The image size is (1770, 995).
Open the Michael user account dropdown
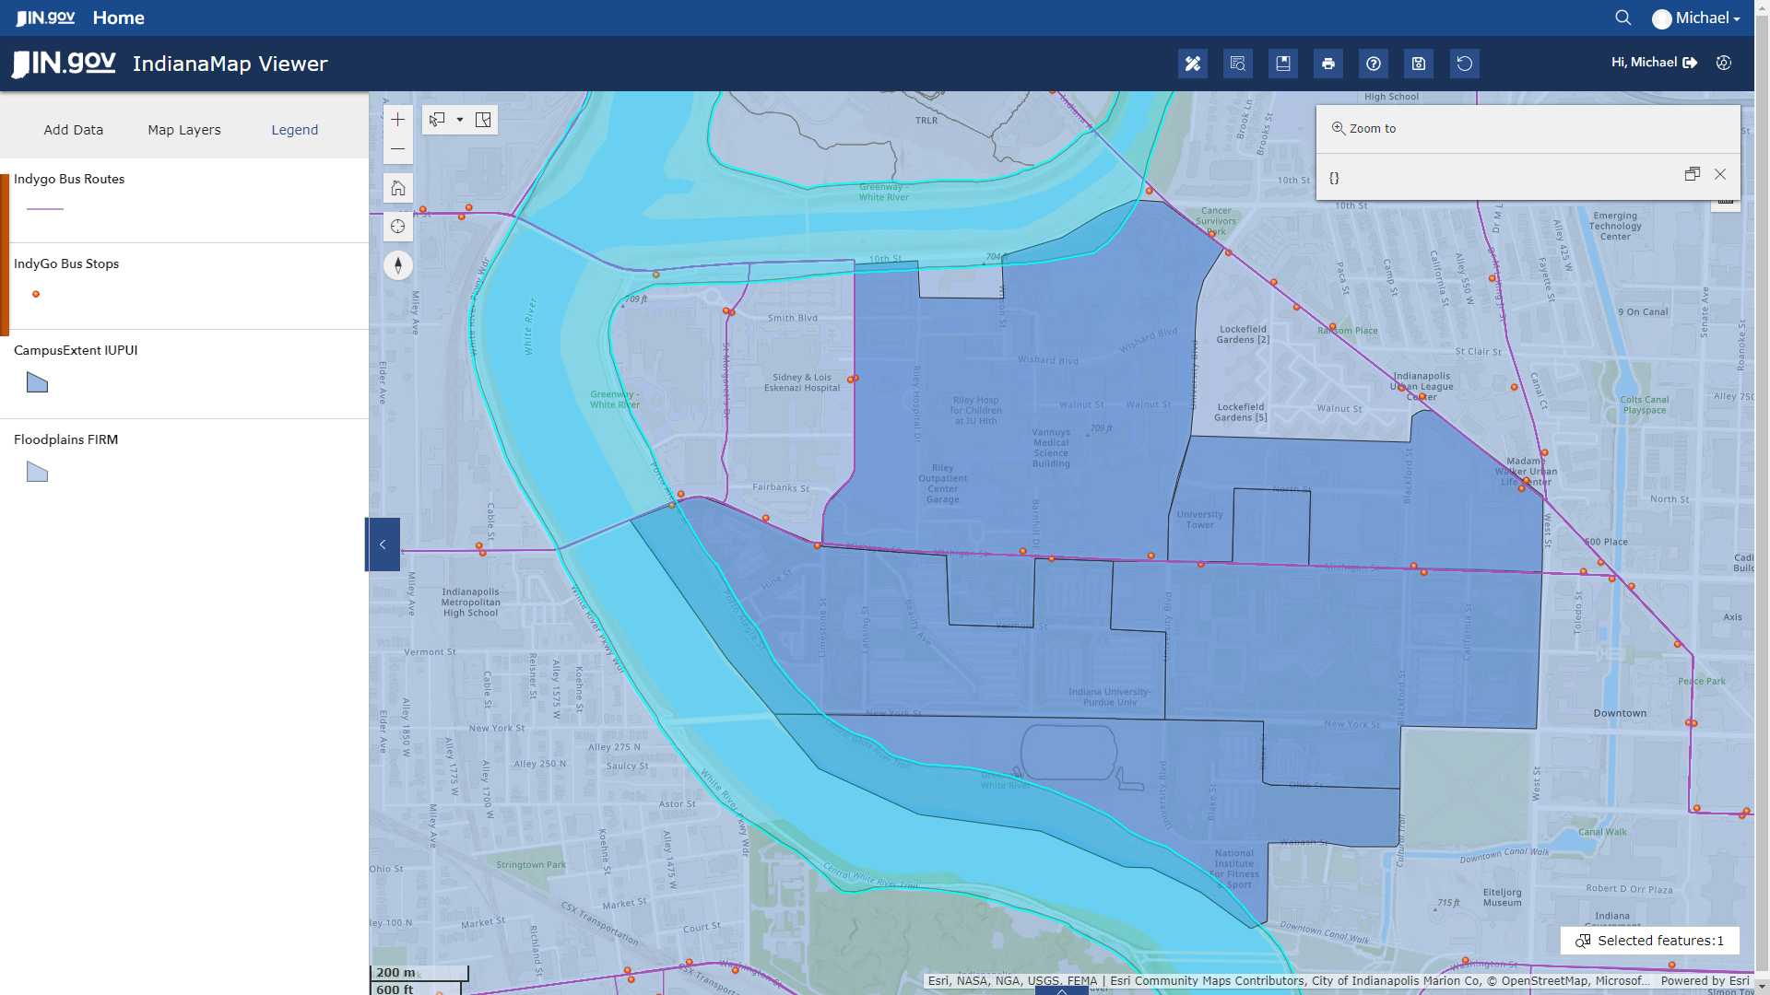coord(1695,18)
